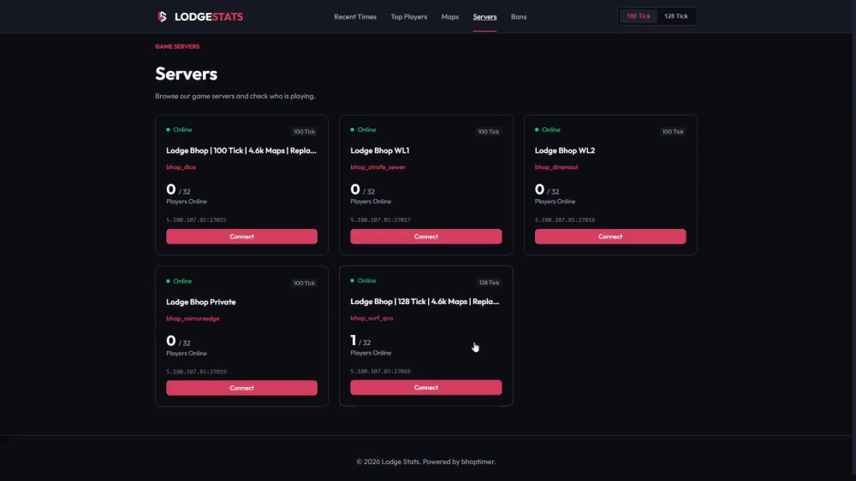Click the Lodge Bhop Private server title
The width and height of the screenshot is (856, 481).
click(201, 302)
